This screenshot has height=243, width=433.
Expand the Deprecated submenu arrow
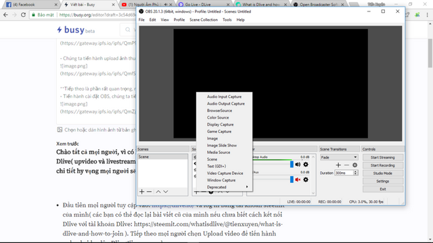click(247, 187)
